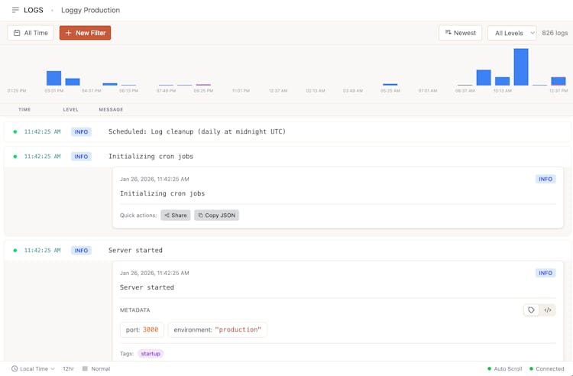Click the clock icon in the status bar

pyautogui.click(x=15, y=368)
